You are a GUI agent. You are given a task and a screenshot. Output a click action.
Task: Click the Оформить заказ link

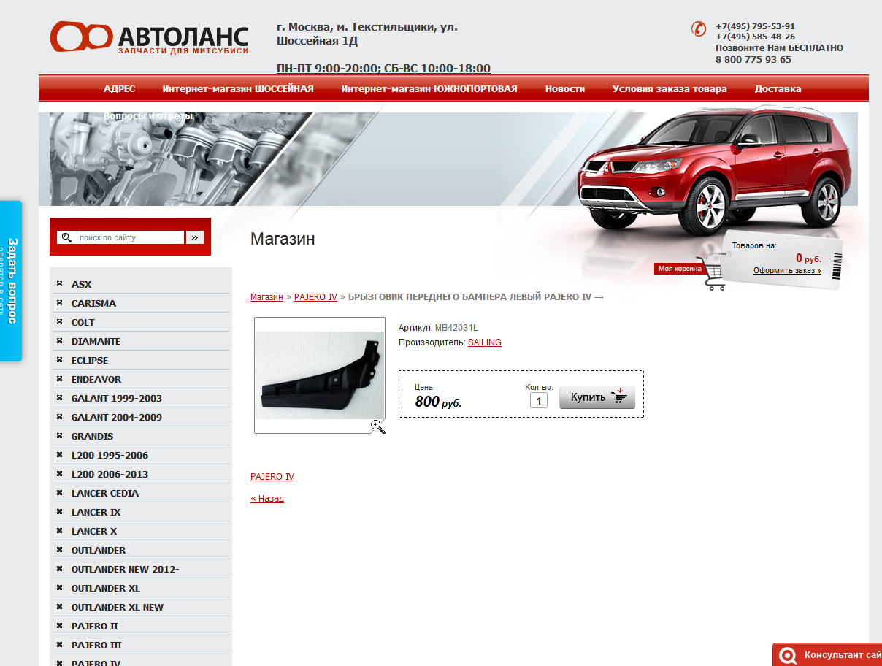click(x=787, y=271)
